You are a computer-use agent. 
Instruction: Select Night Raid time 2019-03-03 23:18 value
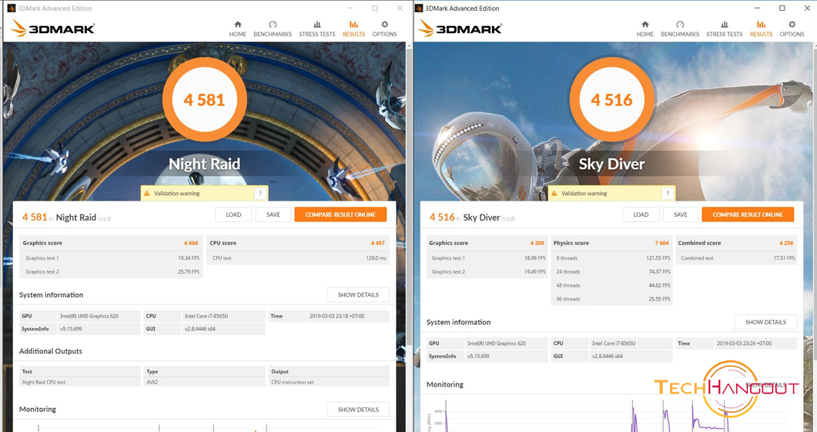tap(348, 316)
